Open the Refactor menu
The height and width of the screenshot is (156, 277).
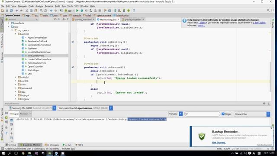49,6
